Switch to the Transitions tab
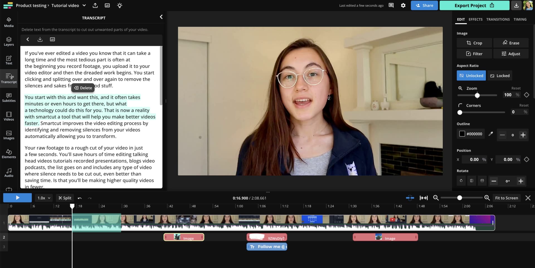The height and width of the screenshot is (268, 535). tap(498, 19)
